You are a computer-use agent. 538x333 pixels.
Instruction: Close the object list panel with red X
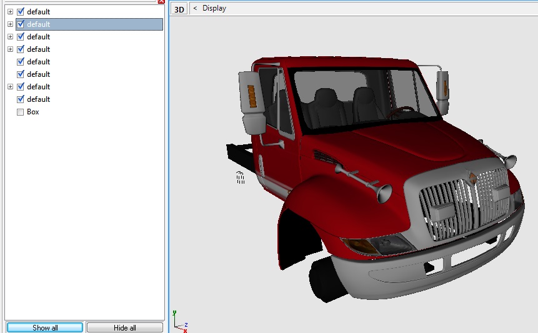pos(161,1)
